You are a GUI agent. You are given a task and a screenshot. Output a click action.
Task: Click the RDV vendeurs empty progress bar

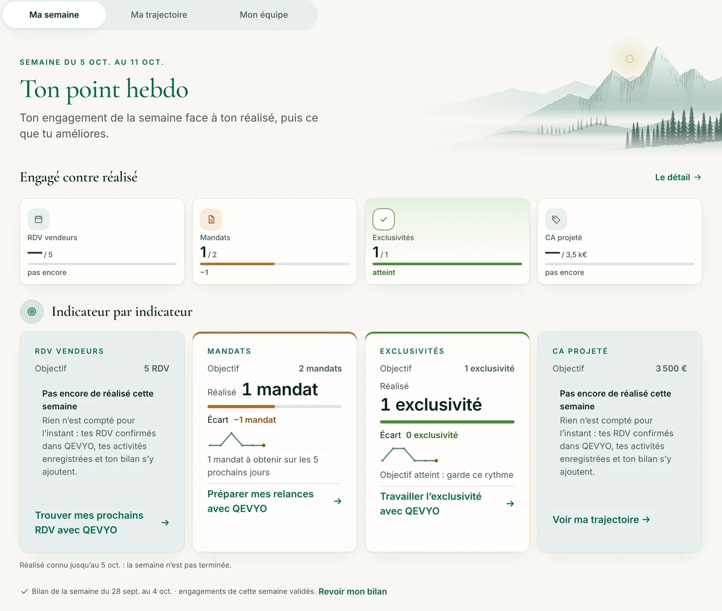click(102, 264)
